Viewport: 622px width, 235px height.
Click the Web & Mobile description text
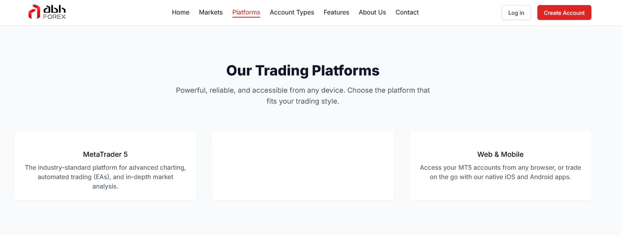click(500, 172)
